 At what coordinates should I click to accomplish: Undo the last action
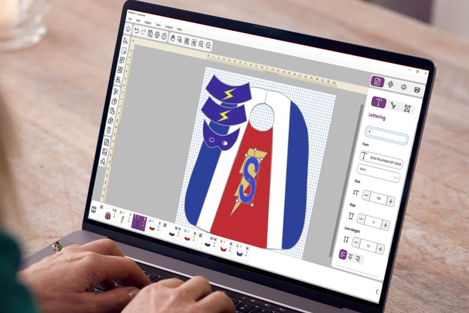[137, 31]
